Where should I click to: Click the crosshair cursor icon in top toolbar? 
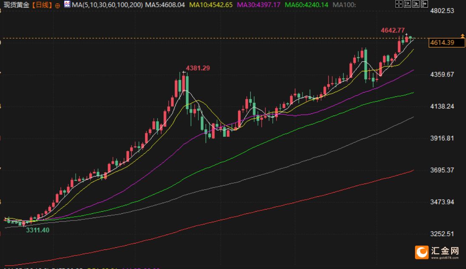click(399, 4)
